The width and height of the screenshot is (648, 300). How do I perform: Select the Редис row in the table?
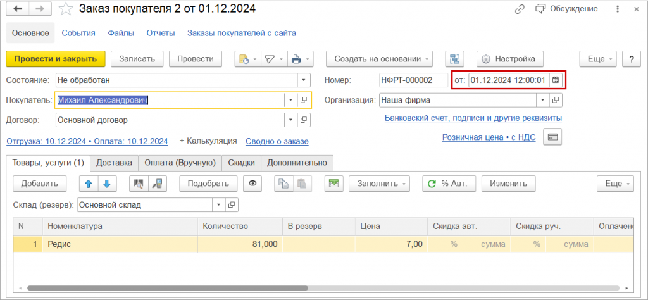pyautogui.click(x=120, y=244)
